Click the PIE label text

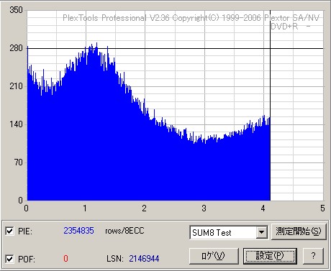tap(25, 231)
